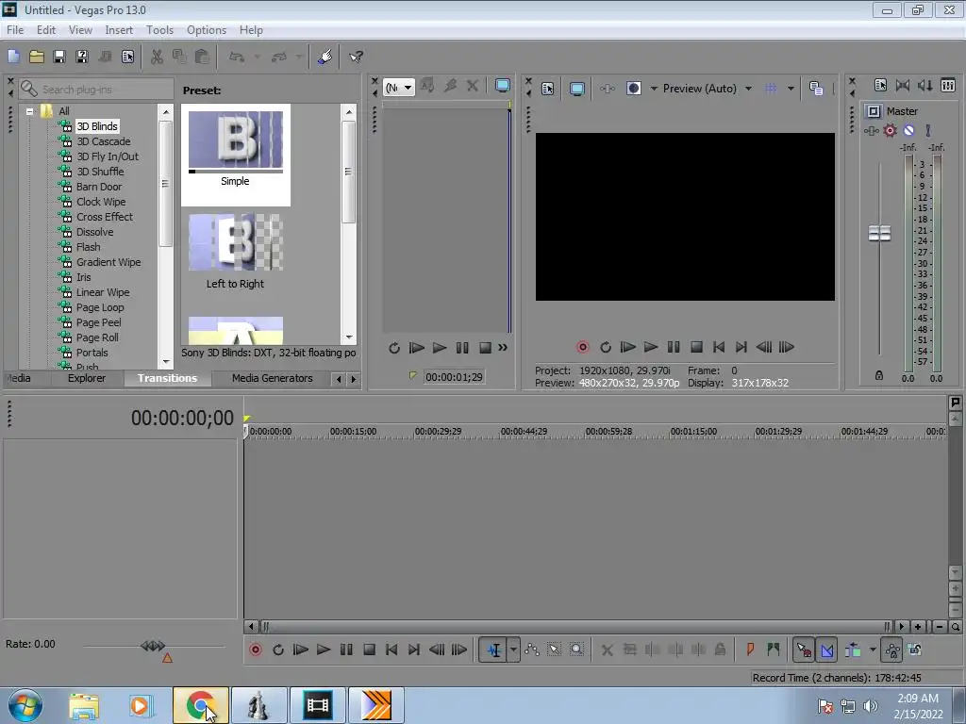
Task: Open Undo history dropdown arrow
Action: 257,57
